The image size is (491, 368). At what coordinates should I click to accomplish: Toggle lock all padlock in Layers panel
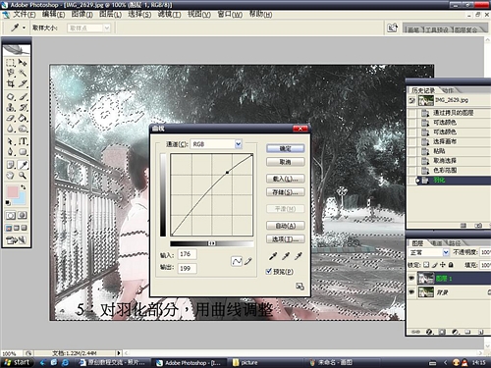click(451, 265)
